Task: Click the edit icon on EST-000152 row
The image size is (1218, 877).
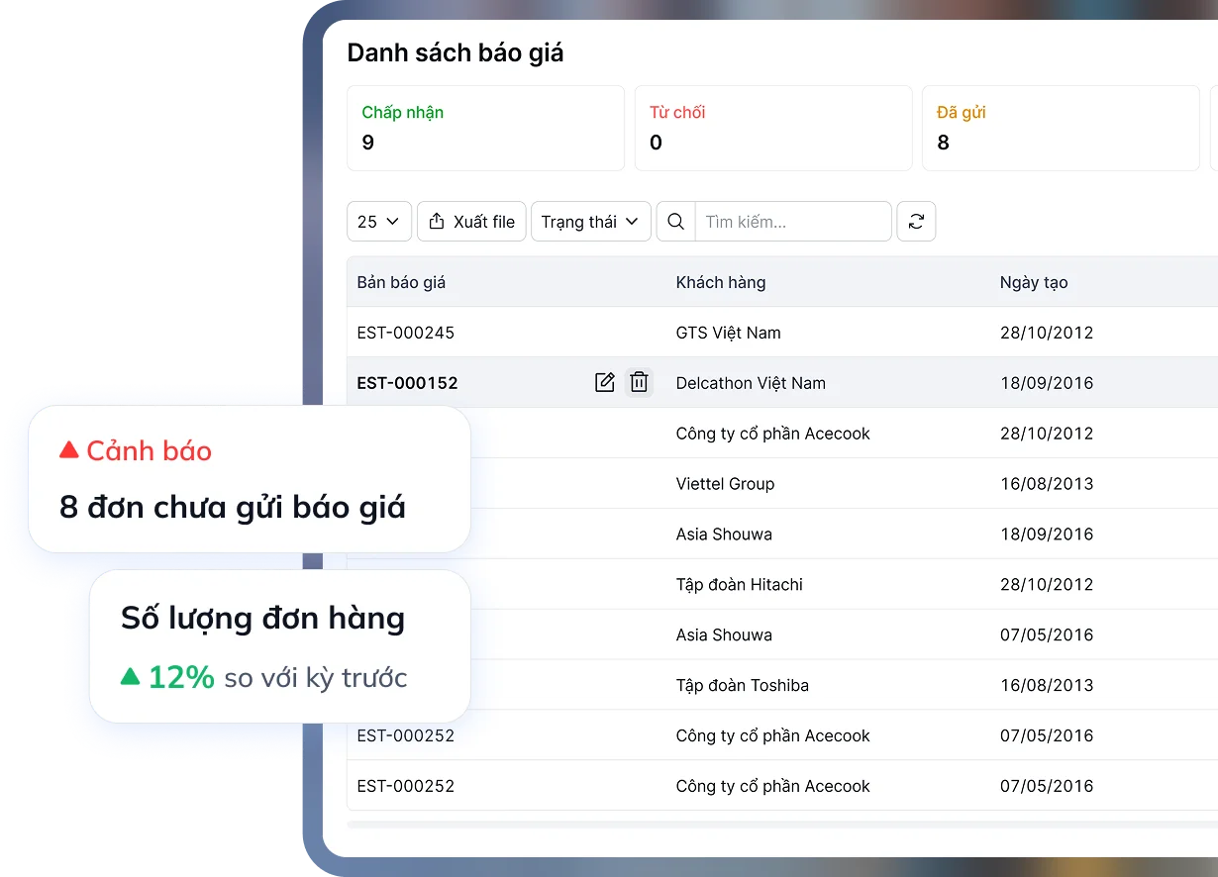Action: 604,382
